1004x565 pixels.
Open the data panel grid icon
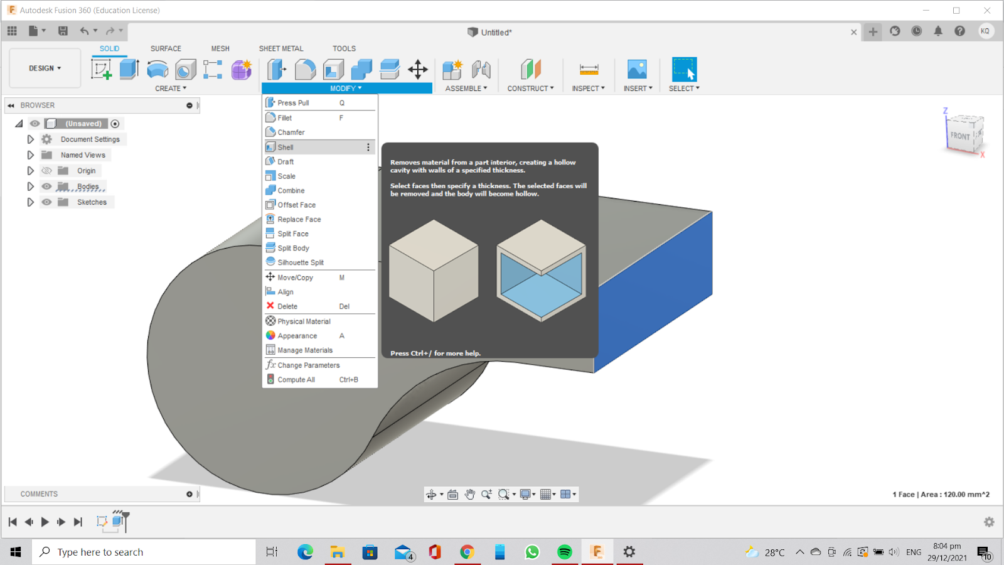pos(12,31)
